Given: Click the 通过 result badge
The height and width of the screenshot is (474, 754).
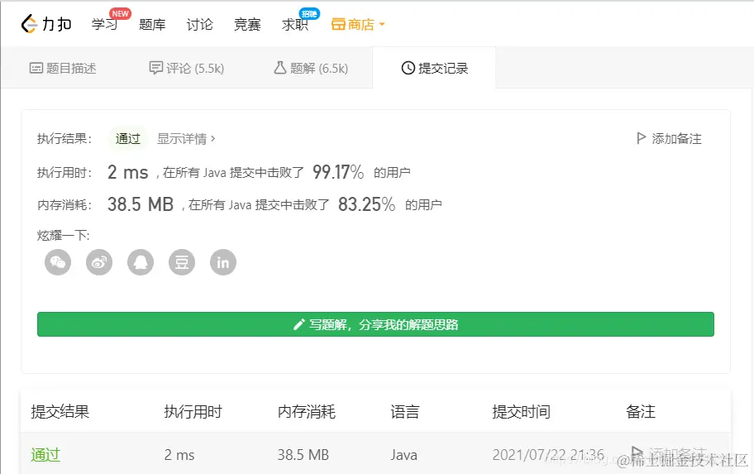Looking at the screenshot, I should pos(128,139).
